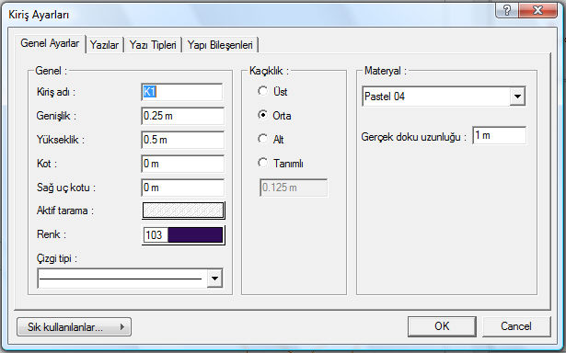Viewport: 566px width, 353px height.
Task: Open the Yazılar tab
Action: (104, 45)
